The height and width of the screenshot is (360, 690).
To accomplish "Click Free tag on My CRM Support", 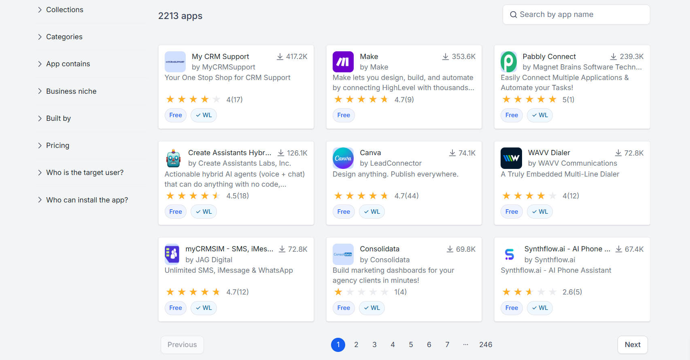I will [176, 115].
